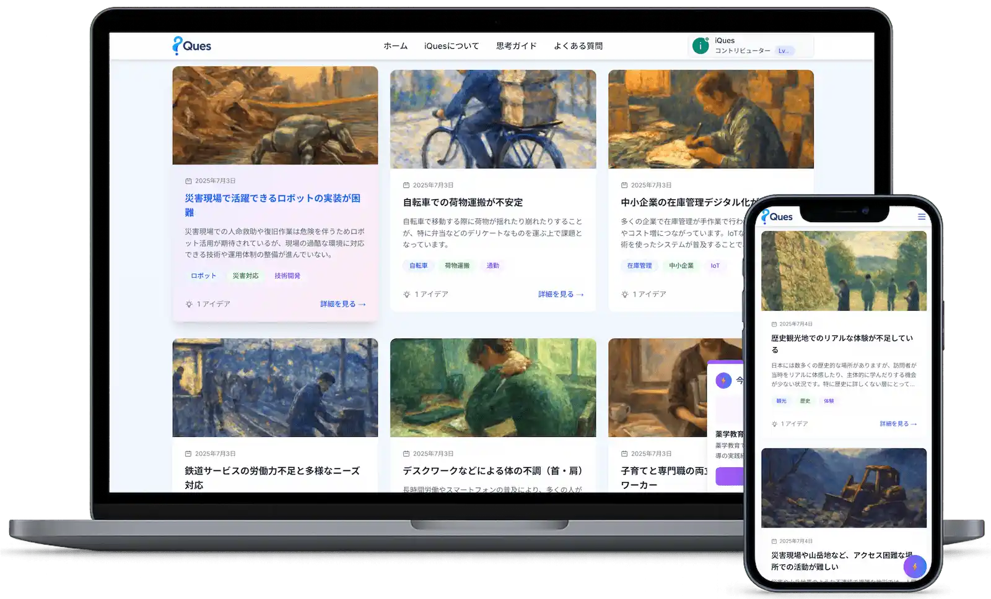The width and height of the screenshot is (991, 599).
Task: Click the iQues logo on phone header
Action: [x=777, y=217]
